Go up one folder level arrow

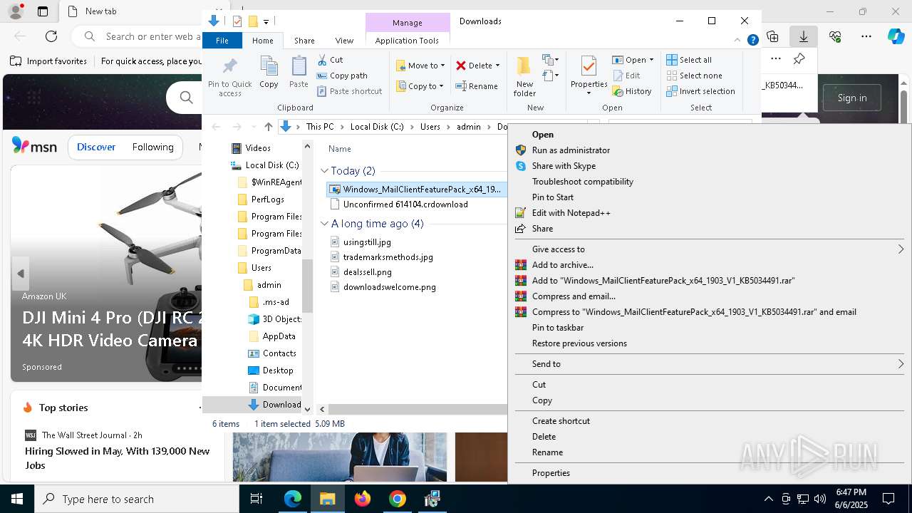pos(268,127)
